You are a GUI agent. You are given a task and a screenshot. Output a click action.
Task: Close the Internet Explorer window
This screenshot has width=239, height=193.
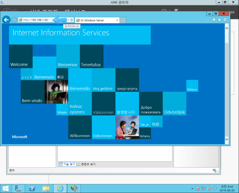224,14
